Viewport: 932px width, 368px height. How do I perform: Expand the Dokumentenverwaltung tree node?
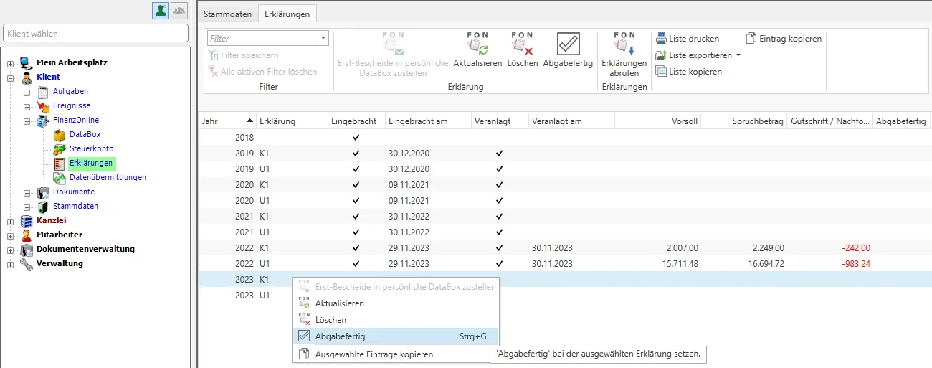pyautogui.click(x=10, y=250)
